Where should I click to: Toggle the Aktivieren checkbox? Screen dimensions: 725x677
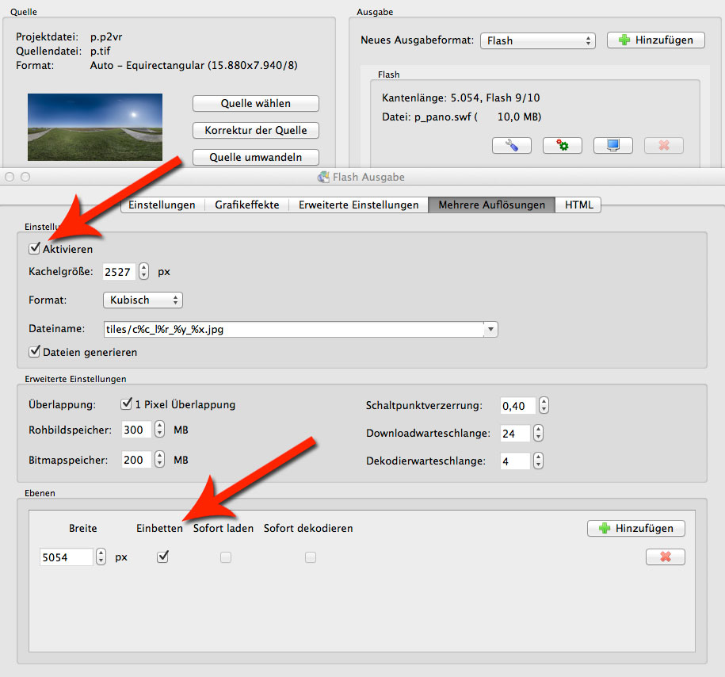34,249
